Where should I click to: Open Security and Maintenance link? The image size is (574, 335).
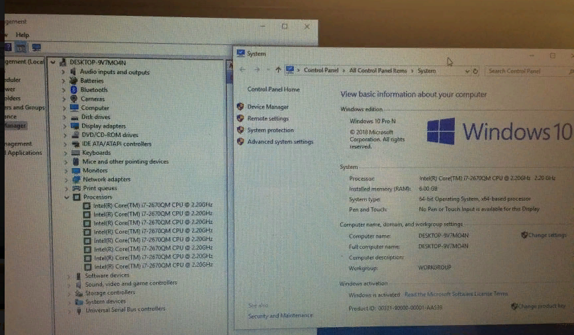coord(281,315)
